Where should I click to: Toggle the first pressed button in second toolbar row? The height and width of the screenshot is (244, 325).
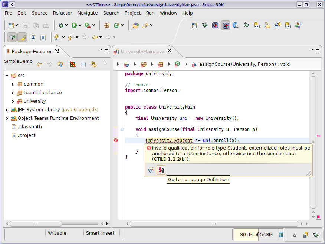click(x=12, y=38)
